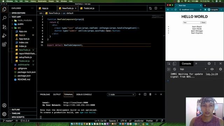Select the DevTools inspect element tool

pos(169,64)
